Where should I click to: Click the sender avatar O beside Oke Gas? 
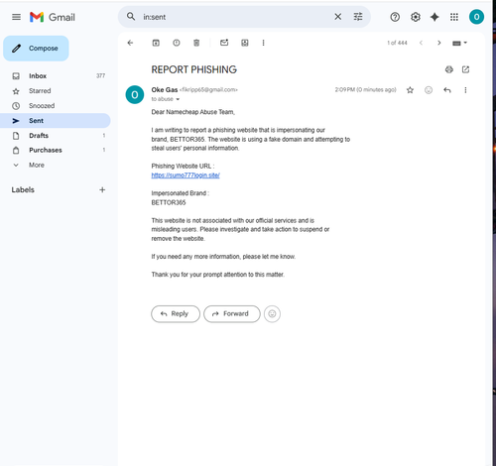[x=135, y=95]
